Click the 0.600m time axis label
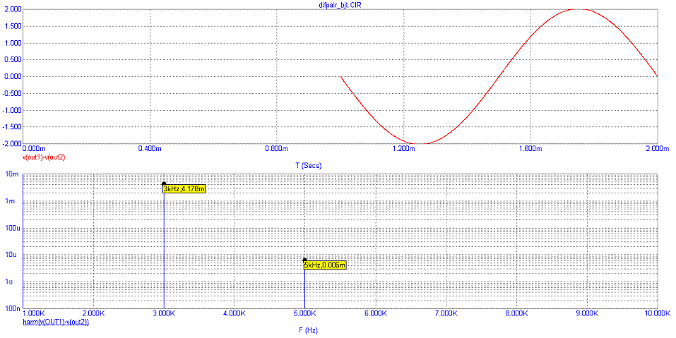The height and width of the screenshot is (338, 676). [x=276, y=149]
